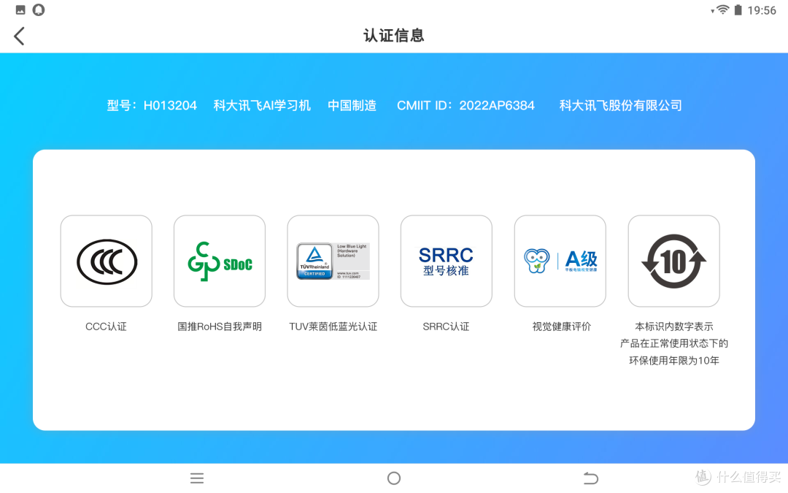
Task: Tap the 本标识内数字表示 caption line
Action: pyautogui.click(x=674, y=326)
